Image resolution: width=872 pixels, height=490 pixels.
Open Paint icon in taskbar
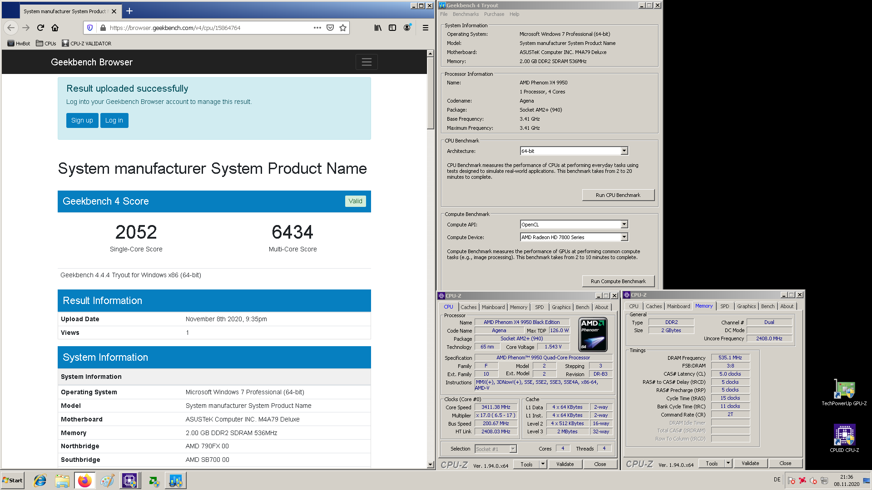click(107, 480)
